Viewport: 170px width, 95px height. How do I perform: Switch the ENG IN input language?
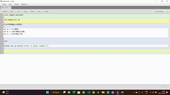(146, 92)
